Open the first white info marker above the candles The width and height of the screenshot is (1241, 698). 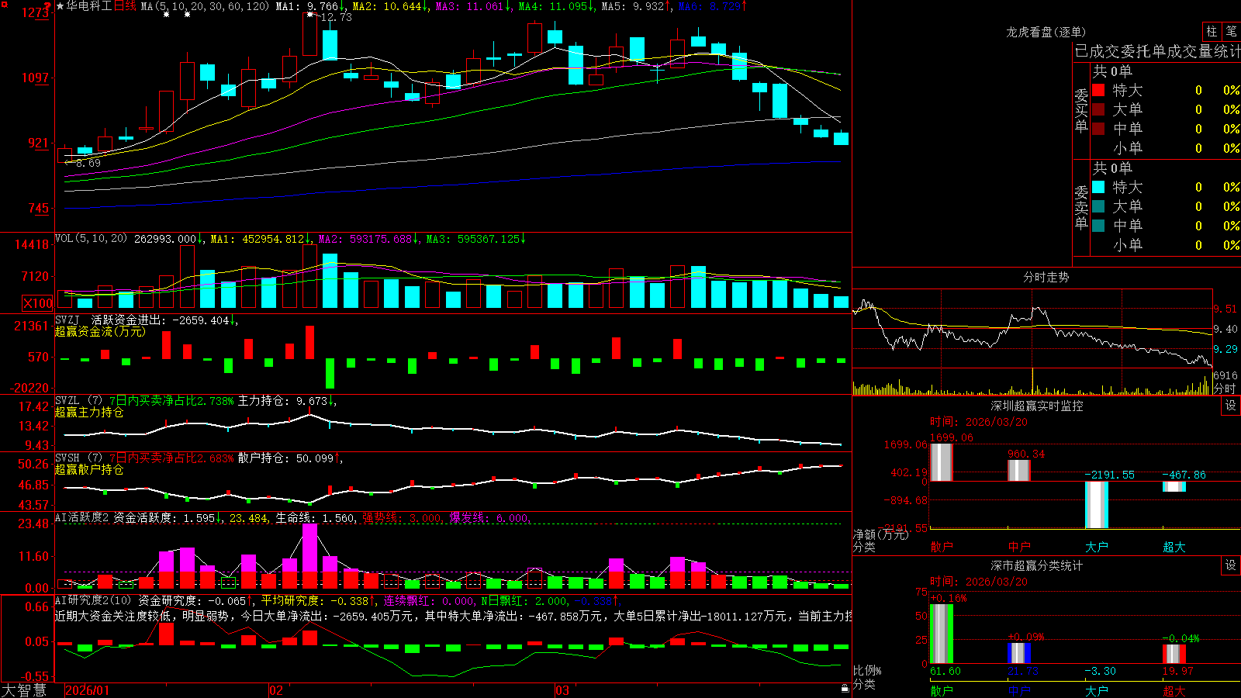pyautogui.click(x=166, y=14)
